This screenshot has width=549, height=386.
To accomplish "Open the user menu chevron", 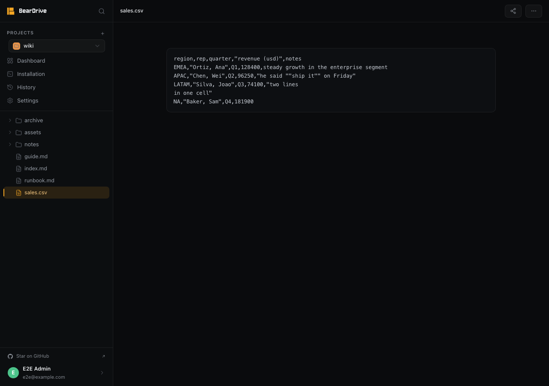I will [102, 373].
